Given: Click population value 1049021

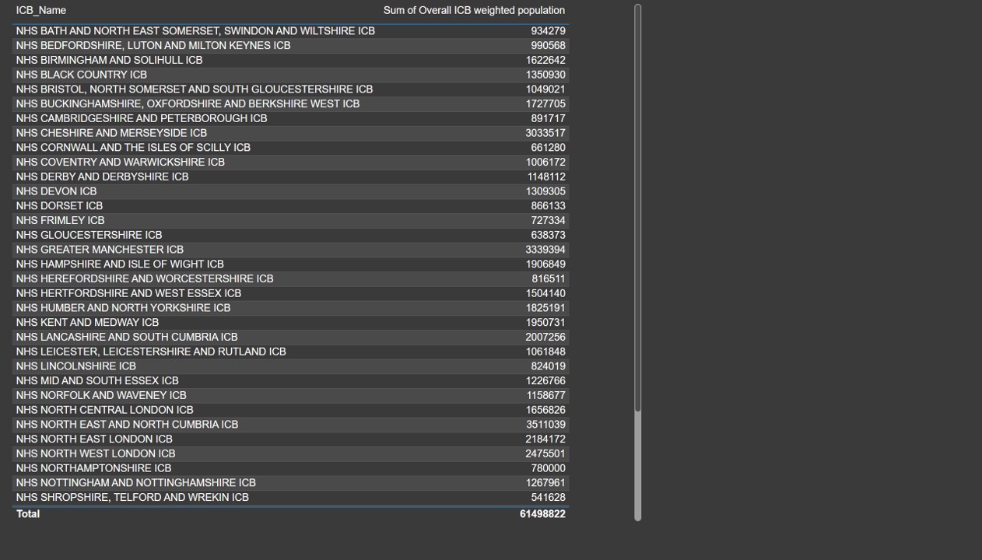Looking at the screenshot, I should [x=545, y=89].
